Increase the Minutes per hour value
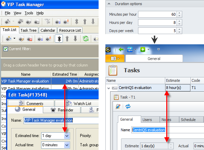Viewport: 204px width, 150px height. tap(180, 13)
